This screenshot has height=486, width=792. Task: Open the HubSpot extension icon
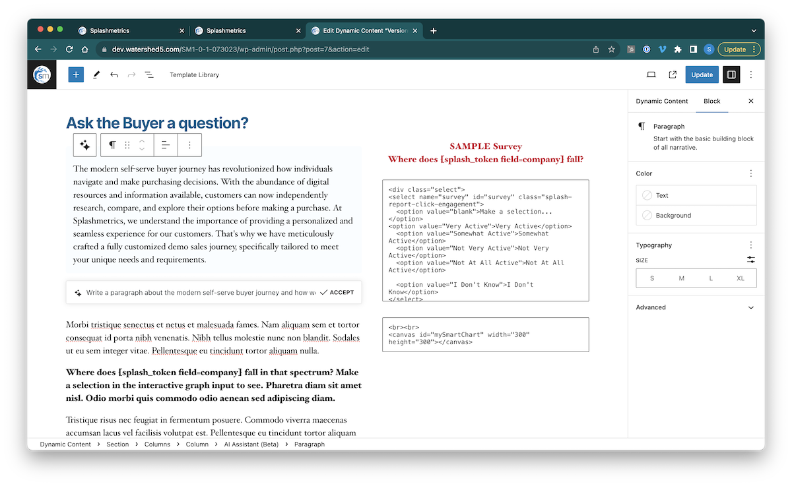[x=631, y=49]
